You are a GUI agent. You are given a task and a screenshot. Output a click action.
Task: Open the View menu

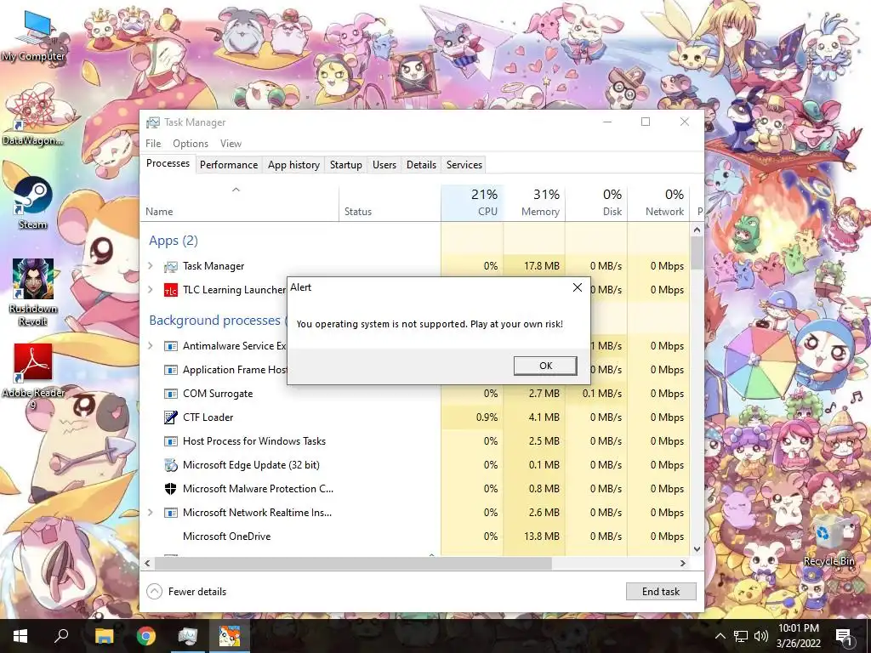[x=231, y=143]
